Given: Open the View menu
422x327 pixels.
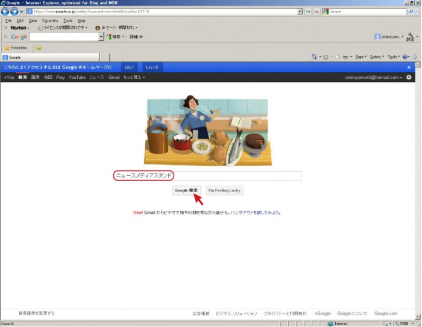Looking at the screenshot, I should [33, 20].
